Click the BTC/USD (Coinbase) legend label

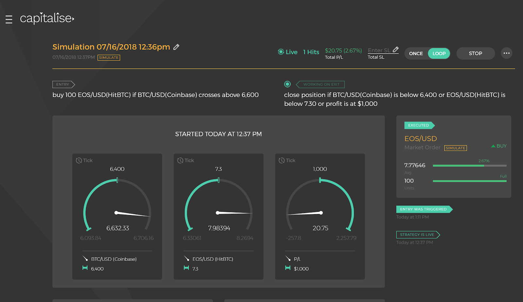114,259
